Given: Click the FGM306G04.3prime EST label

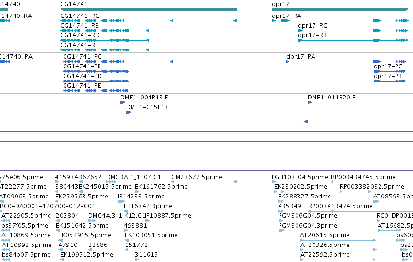Looking at the screenshot, I should tap(308, 226).
